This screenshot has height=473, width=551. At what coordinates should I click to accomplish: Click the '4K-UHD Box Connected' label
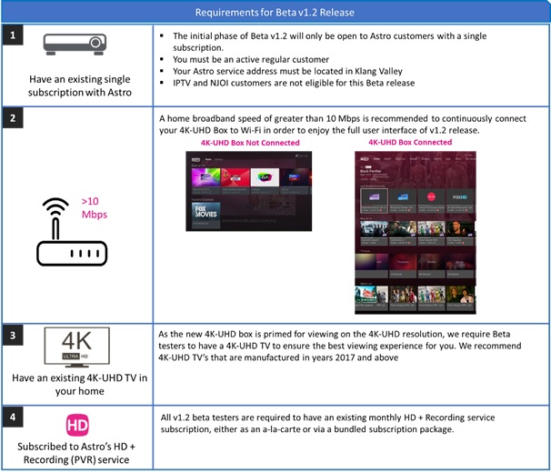pyautogui.click(x=409, y=143)
